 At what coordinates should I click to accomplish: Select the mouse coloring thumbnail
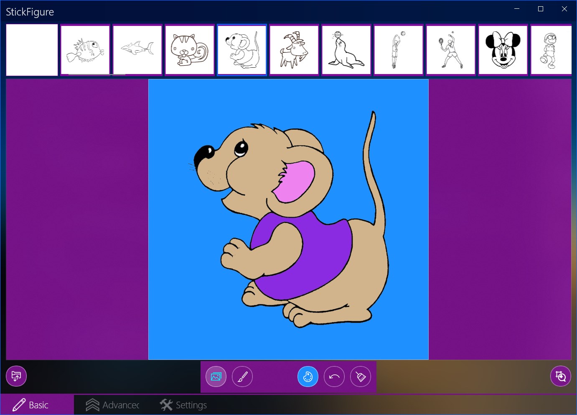tap(242, 50)
